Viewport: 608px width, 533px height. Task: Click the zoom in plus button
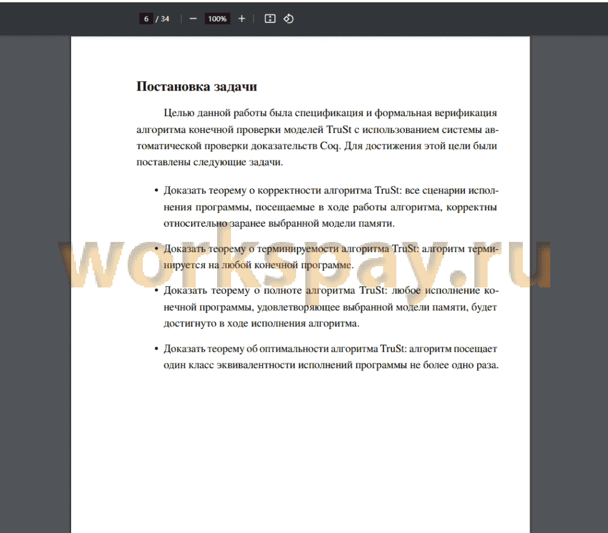[x=241, y=19]
